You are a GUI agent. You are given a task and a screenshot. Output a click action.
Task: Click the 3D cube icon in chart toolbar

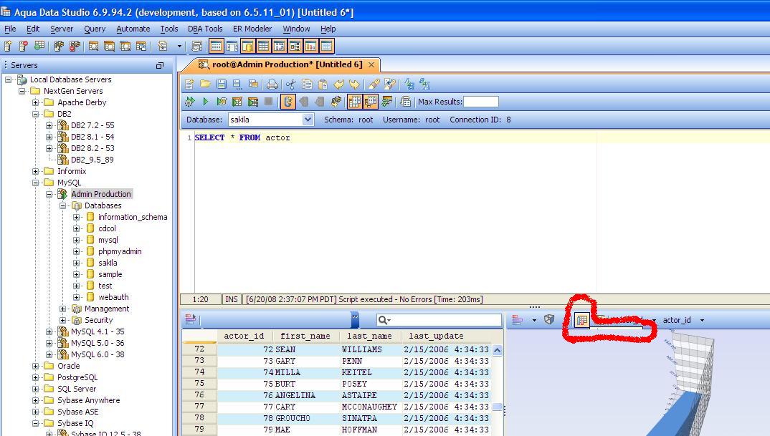pyautogui.click(x=549, y=320)
